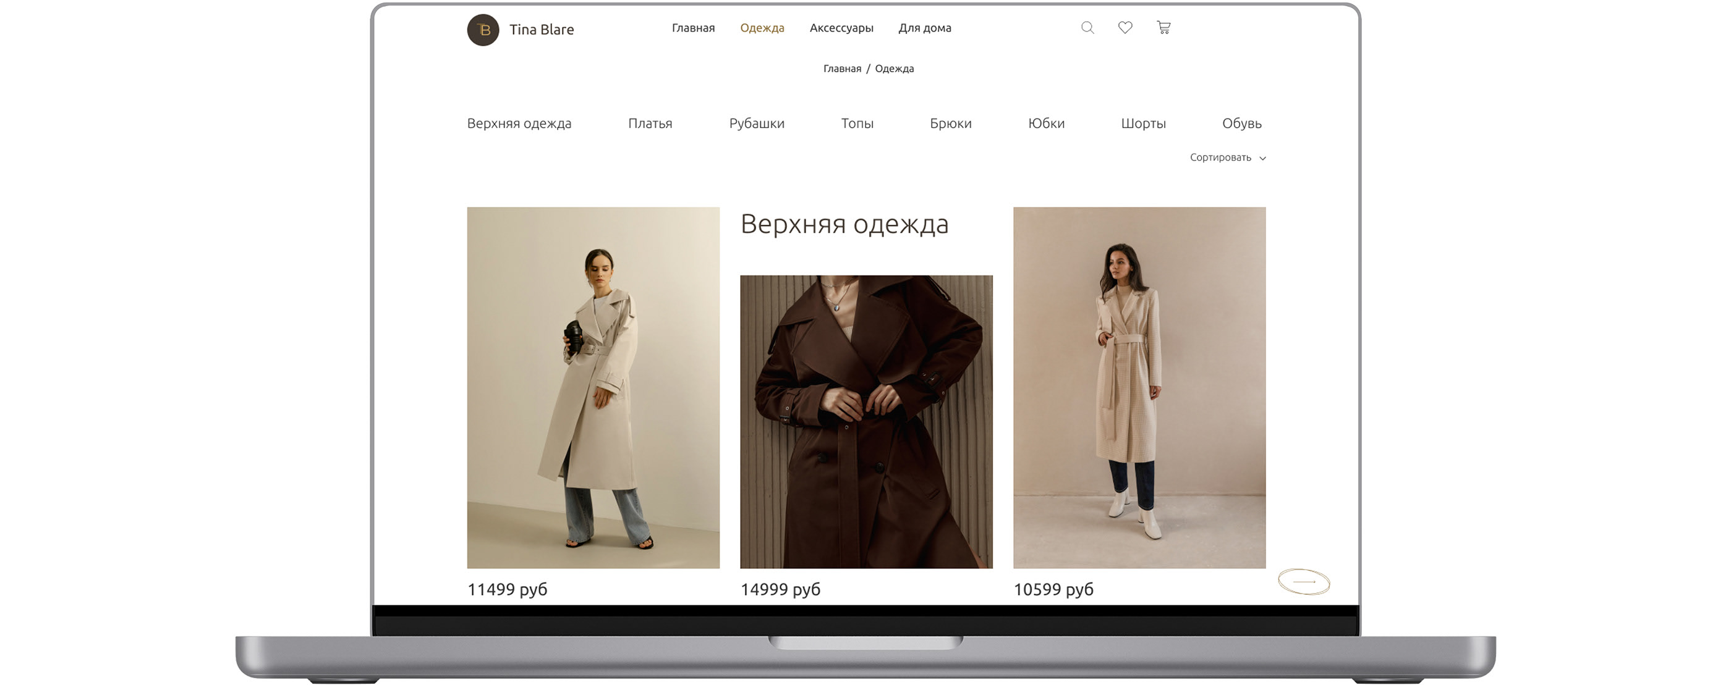Switch to the Платья category
1731x685 pixels.
(x=650, y=124)
